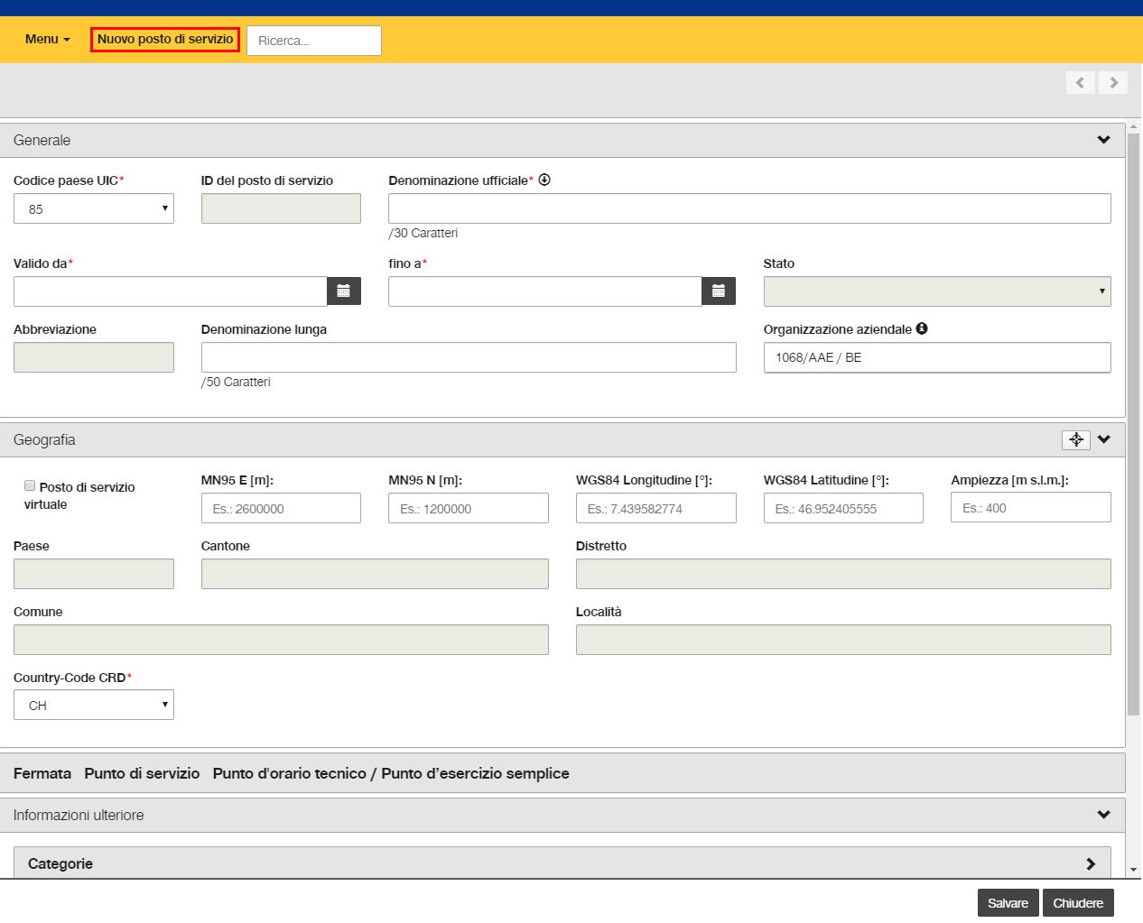
Task: Open Stato dropdown
Action: point(937,291)
